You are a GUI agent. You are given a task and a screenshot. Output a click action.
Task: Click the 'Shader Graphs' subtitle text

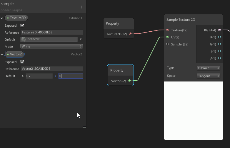click(11, 10)
